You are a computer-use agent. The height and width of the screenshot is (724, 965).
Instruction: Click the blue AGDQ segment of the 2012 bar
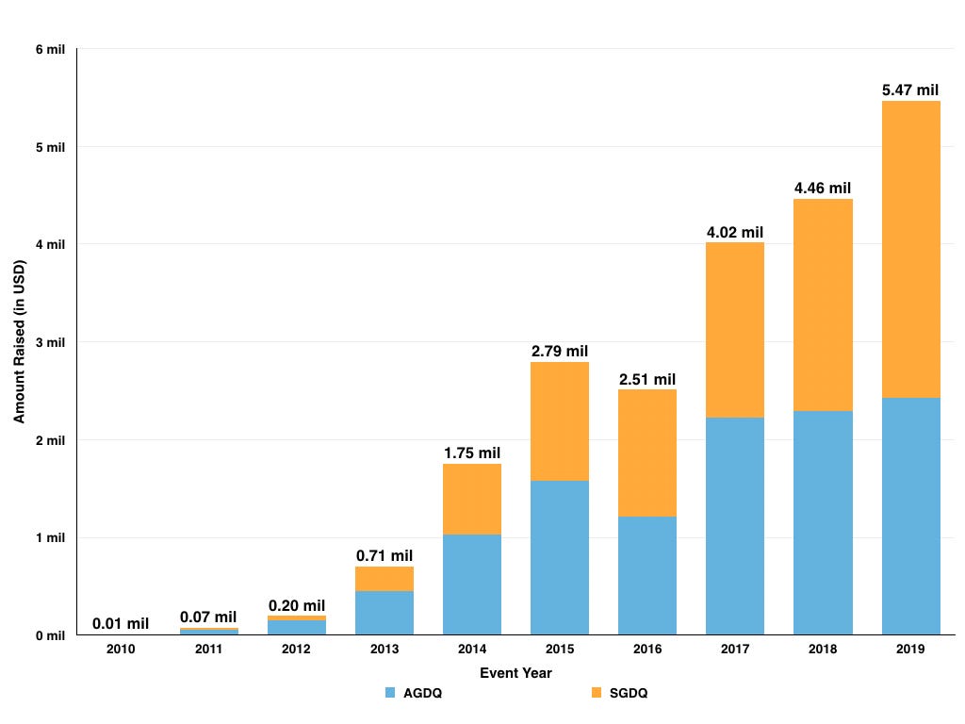(297, 627)
